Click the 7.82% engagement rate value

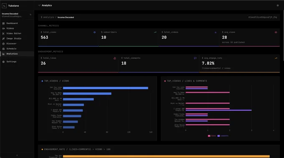(208, 63)
